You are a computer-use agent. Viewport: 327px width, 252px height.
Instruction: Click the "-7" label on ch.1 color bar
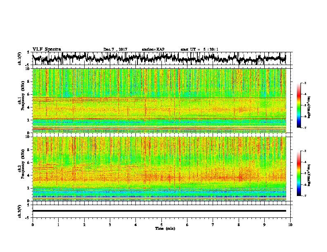304,128
